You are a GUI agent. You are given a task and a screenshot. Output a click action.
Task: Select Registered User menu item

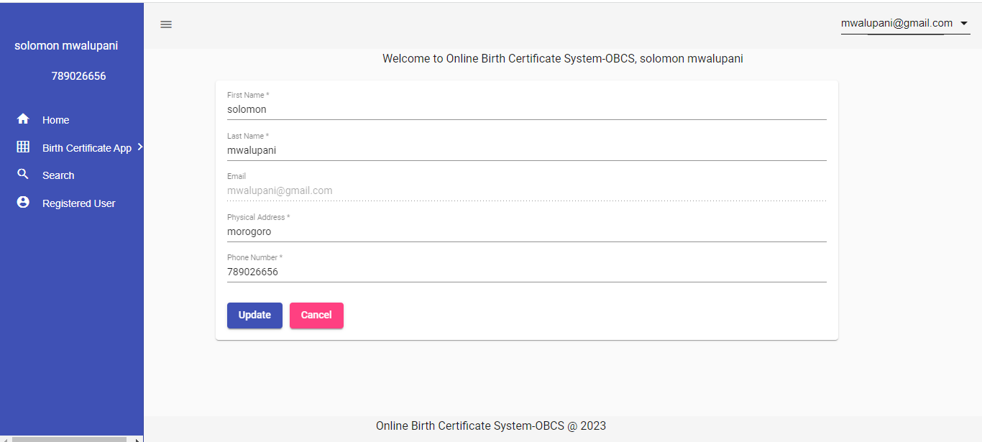coord(78,203)
